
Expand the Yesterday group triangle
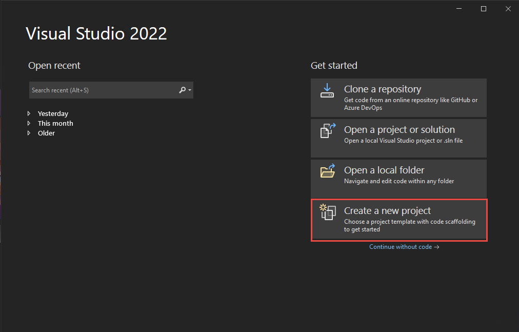(x=29, y=114)
